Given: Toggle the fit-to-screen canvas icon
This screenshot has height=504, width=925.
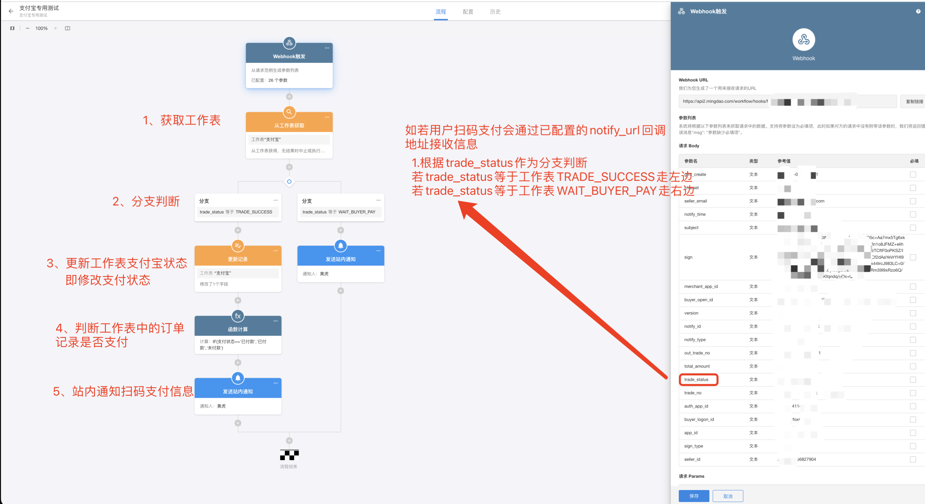Looking at the screenshot, I should click(x=68, y=28).
